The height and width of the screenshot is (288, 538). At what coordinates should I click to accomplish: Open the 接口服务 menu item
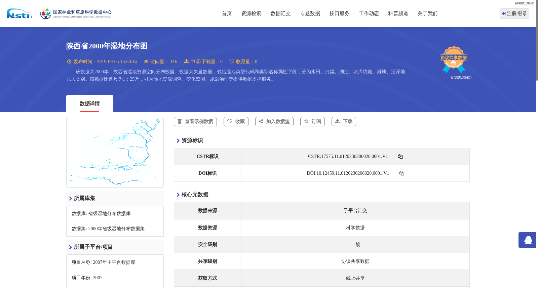(339, 13)
